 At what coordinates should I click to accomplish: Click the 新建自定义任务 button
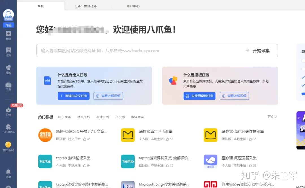pos(73,96)
